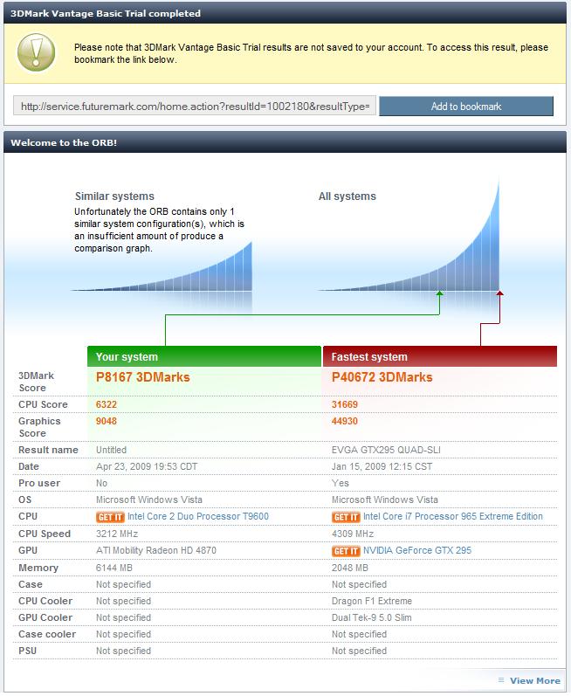Click the Welcome to the ORB! header bar
This screenshot has height=696, width=571.
coord(285,142)
